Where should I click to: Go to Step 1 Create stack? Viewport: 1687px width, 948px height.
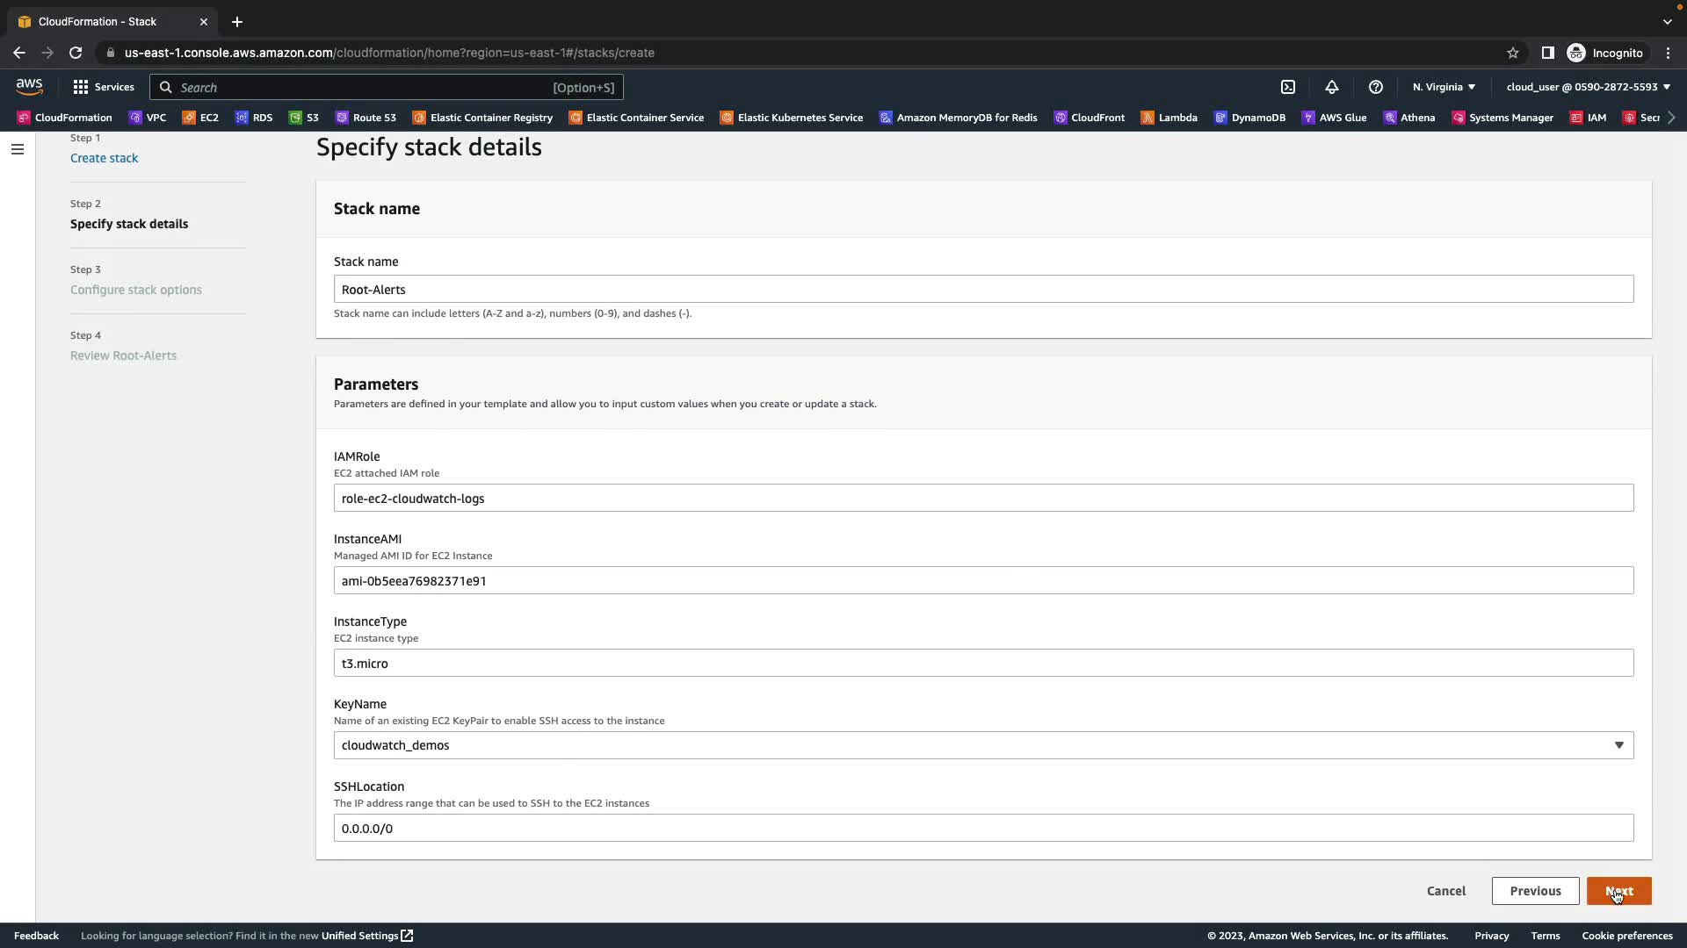(x=104, y=158)
